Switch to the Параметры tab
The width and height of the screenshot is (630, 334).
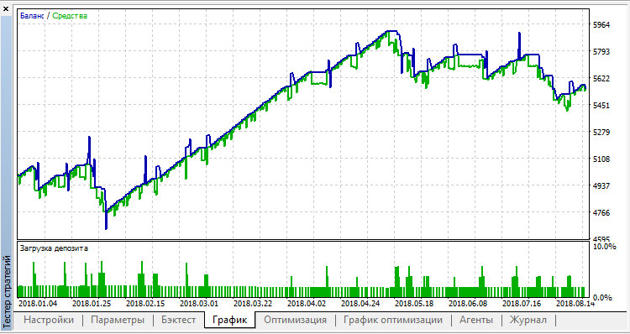click(x=118, y=320)
